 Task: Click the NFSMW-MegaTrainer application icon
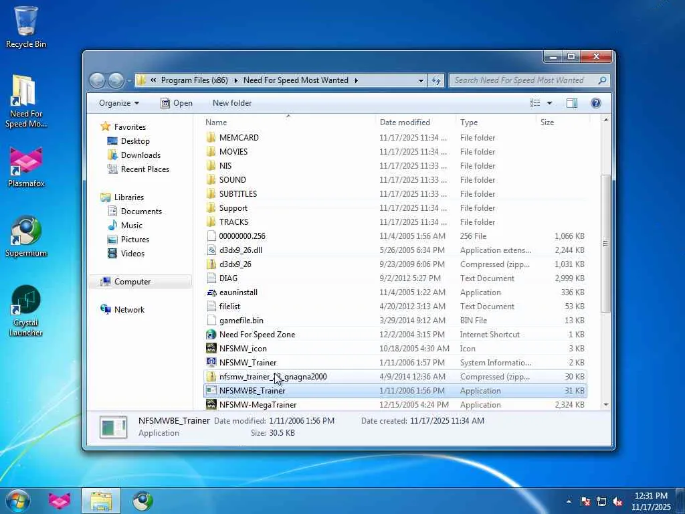(211, 405)
